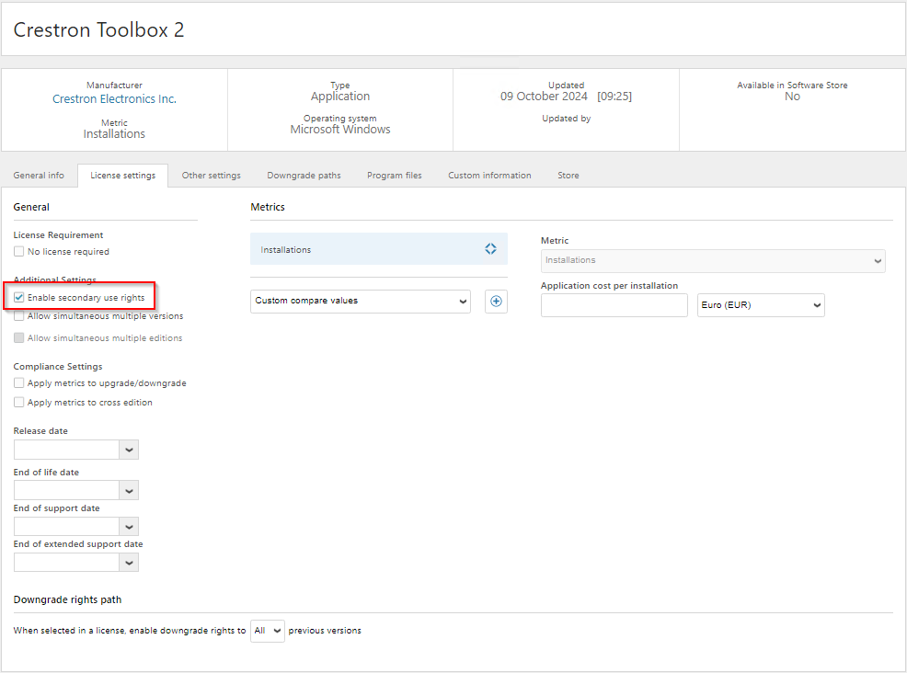The width and height of the screenshot is (907, 673).
Task: Enable Allow simultaneous multiple versions
Action: pos(19,316)
